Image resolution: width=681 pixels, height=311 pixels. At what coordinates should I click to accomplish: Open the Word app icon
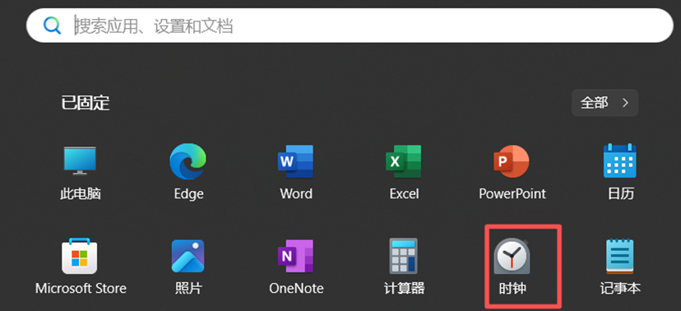click(296, 161)
